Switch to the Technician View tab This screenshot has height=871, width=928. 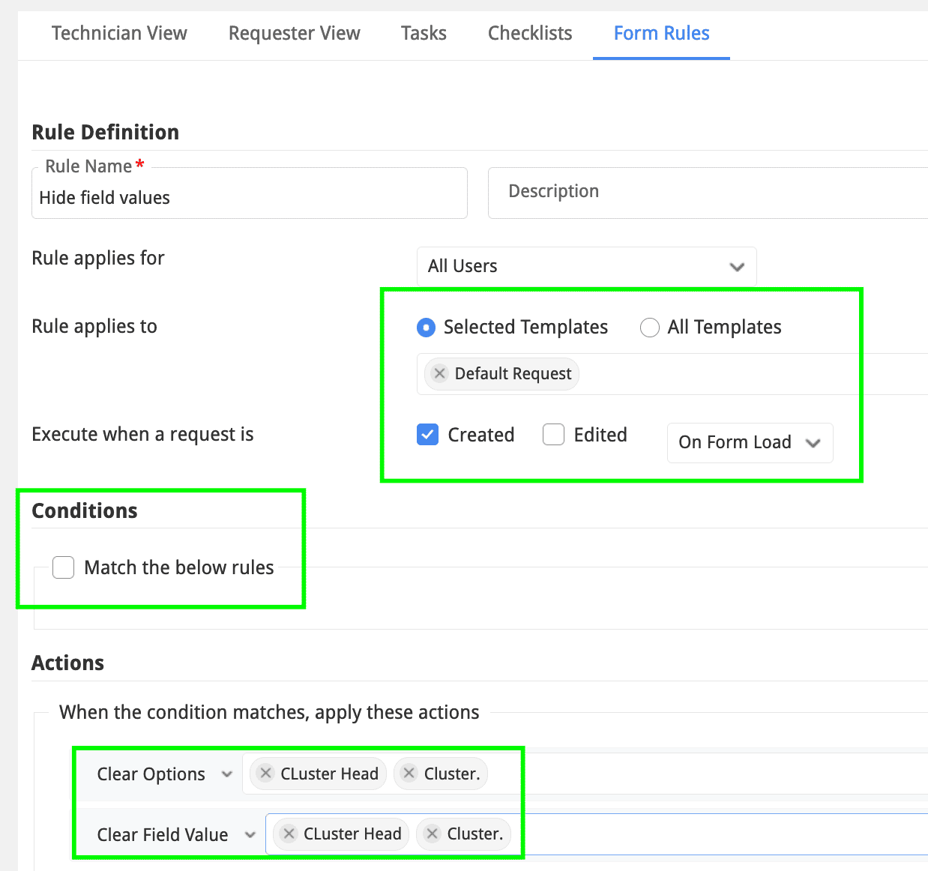pos(119,34)
